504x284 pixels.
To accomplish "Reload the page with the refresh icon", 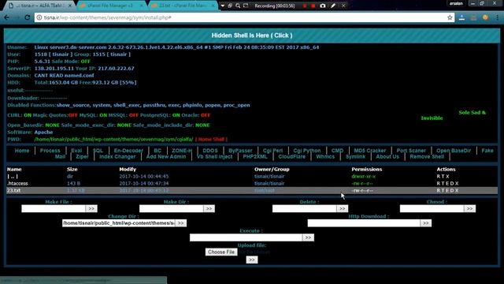I will (28, 17).
